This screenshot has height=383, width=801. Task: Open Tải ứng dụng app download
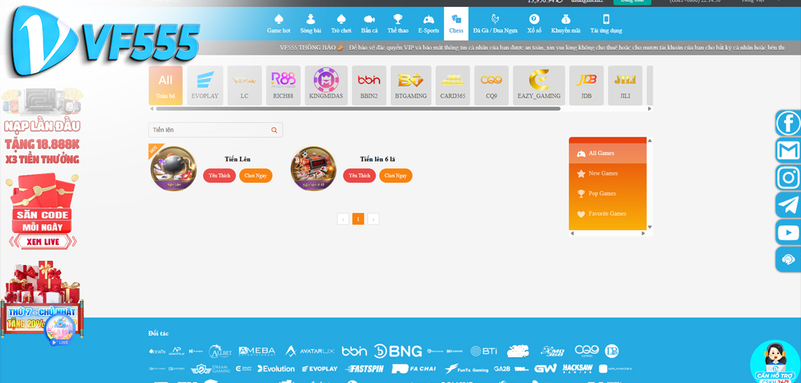coord(606,24)
